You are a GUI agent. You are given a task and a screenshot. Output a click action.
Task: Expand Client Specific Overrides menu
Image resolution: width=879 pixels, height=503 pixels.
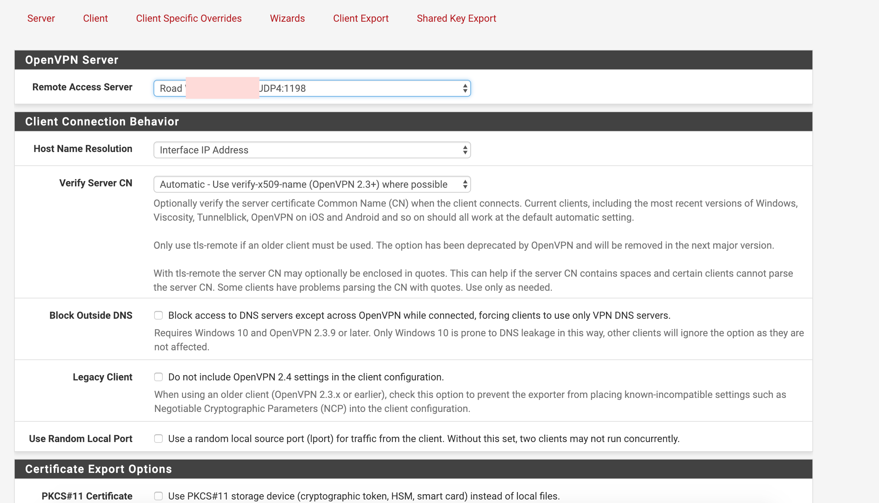pyautogui.click(x=188, y=18)
